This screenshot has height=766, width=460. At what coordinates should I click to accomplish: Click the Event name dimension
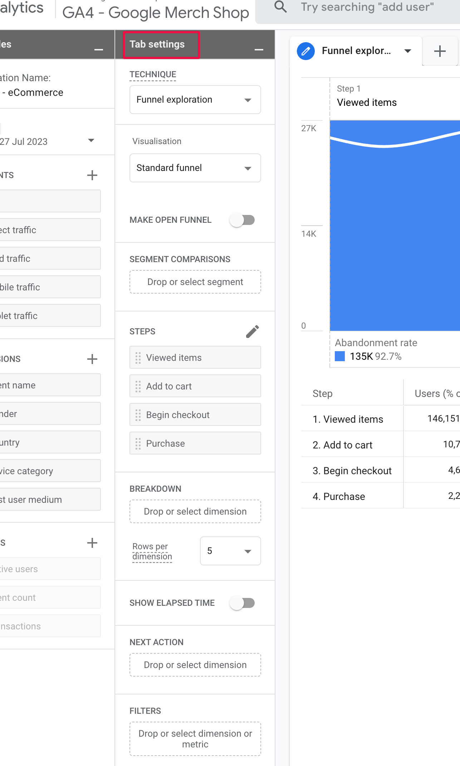50,385
